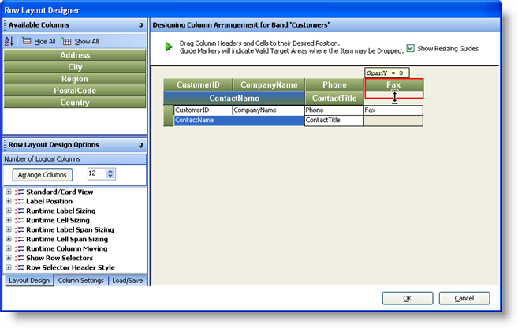The height and width of the screenshot is (328, 518).
Task: Select the Fax column header
Action: click(x=393, y=85)
